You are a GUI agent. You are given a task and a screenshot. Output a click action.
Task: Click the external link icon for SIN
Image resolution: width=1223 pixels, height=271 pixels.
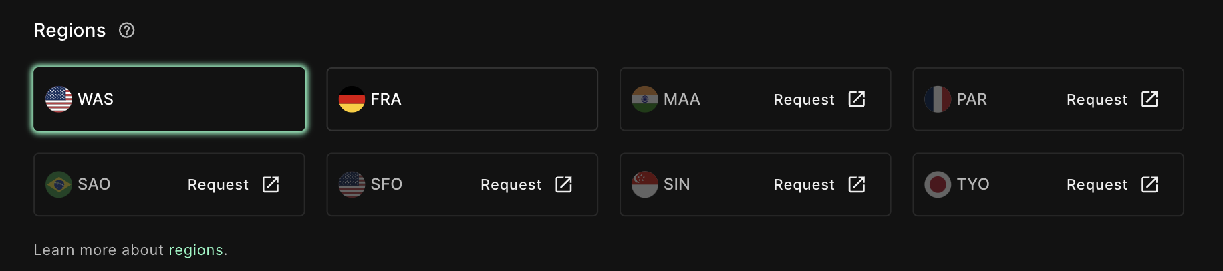click(857, 184)
